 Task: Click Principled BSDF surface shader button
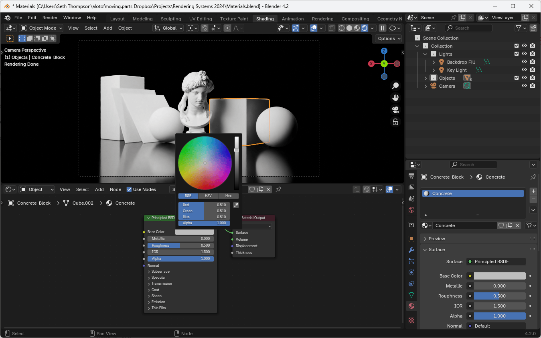496,262
